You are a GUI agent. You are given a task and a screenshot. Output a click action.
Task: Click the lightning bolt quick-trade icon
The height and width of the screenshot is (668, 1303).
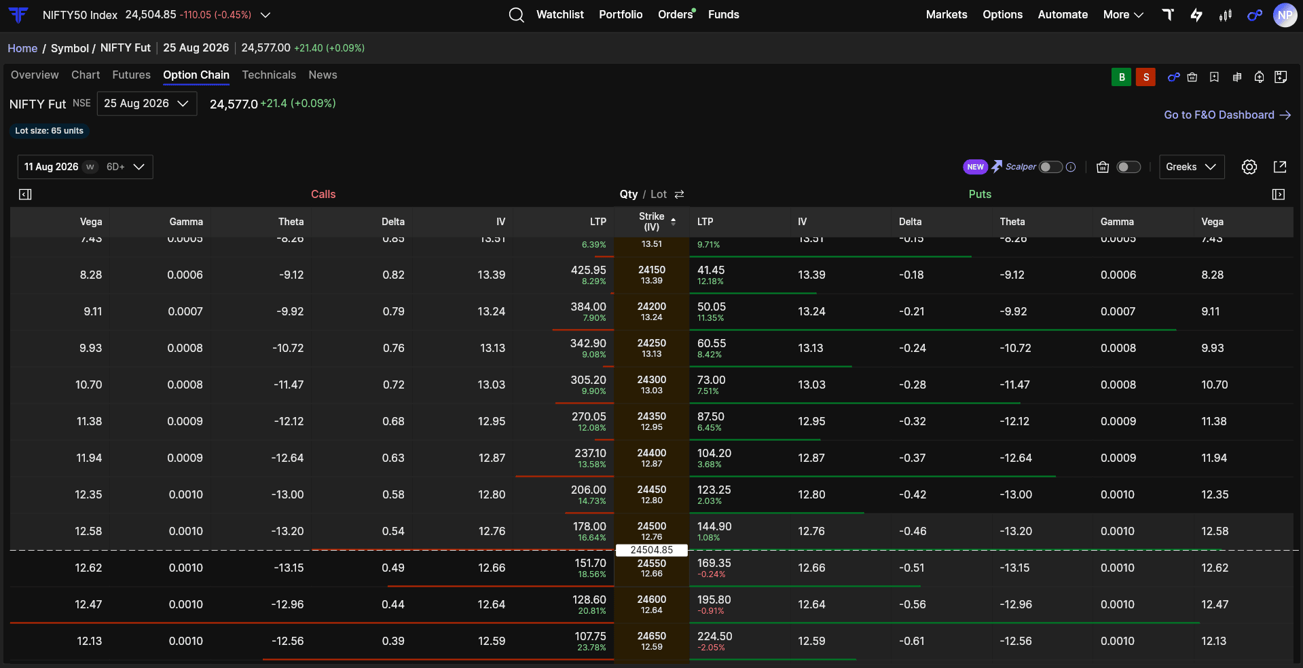coord(1196,15)
